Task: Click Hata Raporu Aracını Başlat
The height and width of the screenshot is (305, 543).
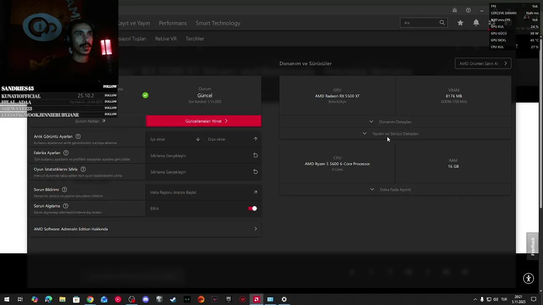Action: [x=173, y=192]
